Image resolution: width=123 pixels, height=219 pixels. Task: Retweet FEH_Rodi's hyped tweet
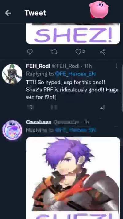(54, 107)
